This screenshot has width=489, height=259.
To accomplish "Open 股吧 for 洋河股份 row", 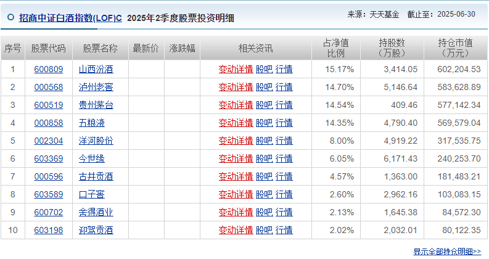I will [264, 141].
